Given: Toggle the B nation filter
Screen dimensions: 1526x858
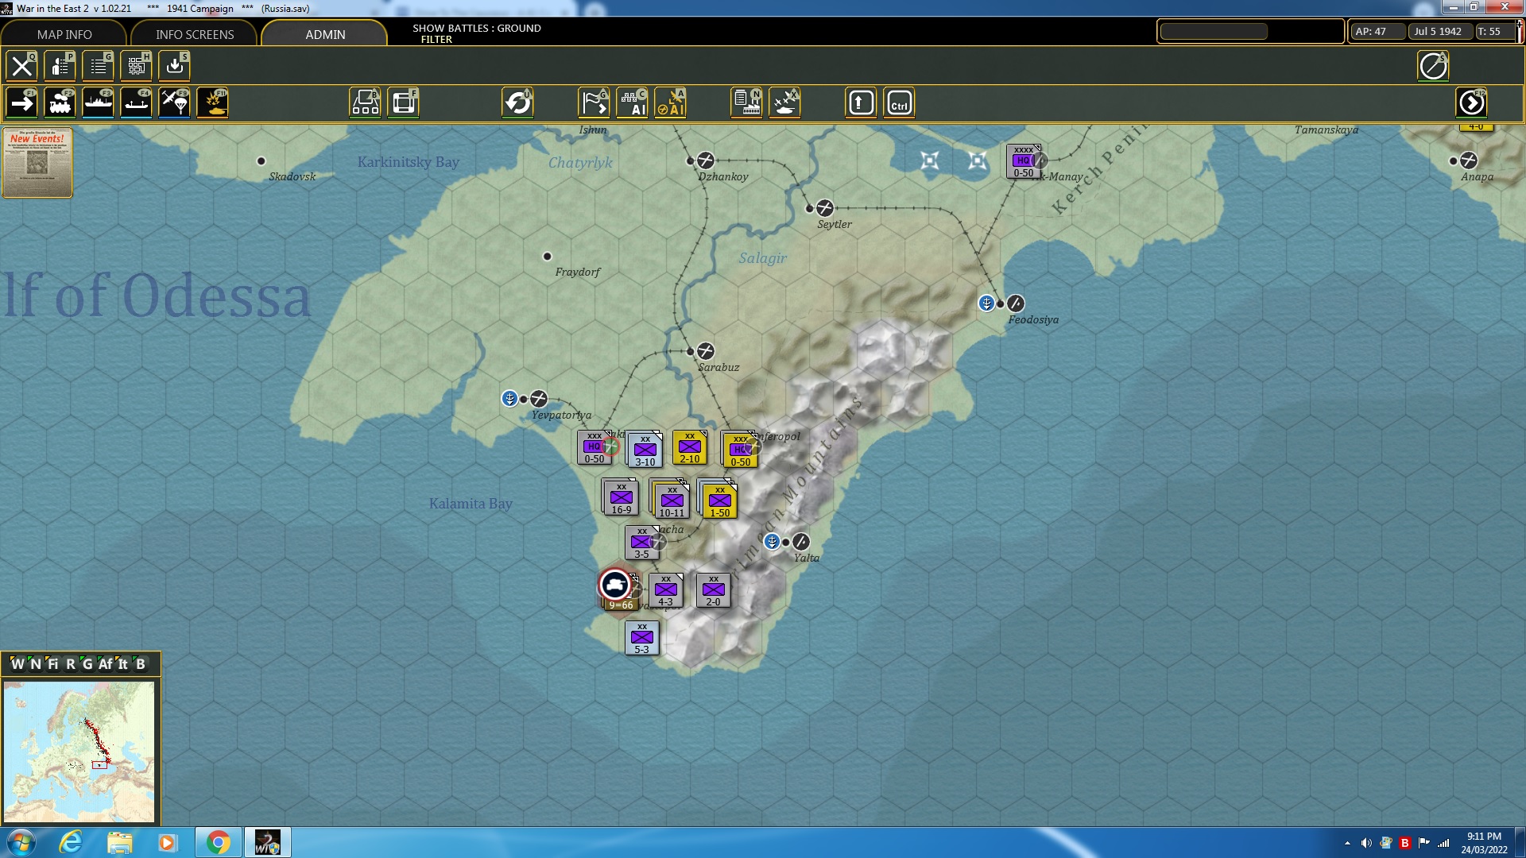Looking at the screenshot, I should pos(141,664).
